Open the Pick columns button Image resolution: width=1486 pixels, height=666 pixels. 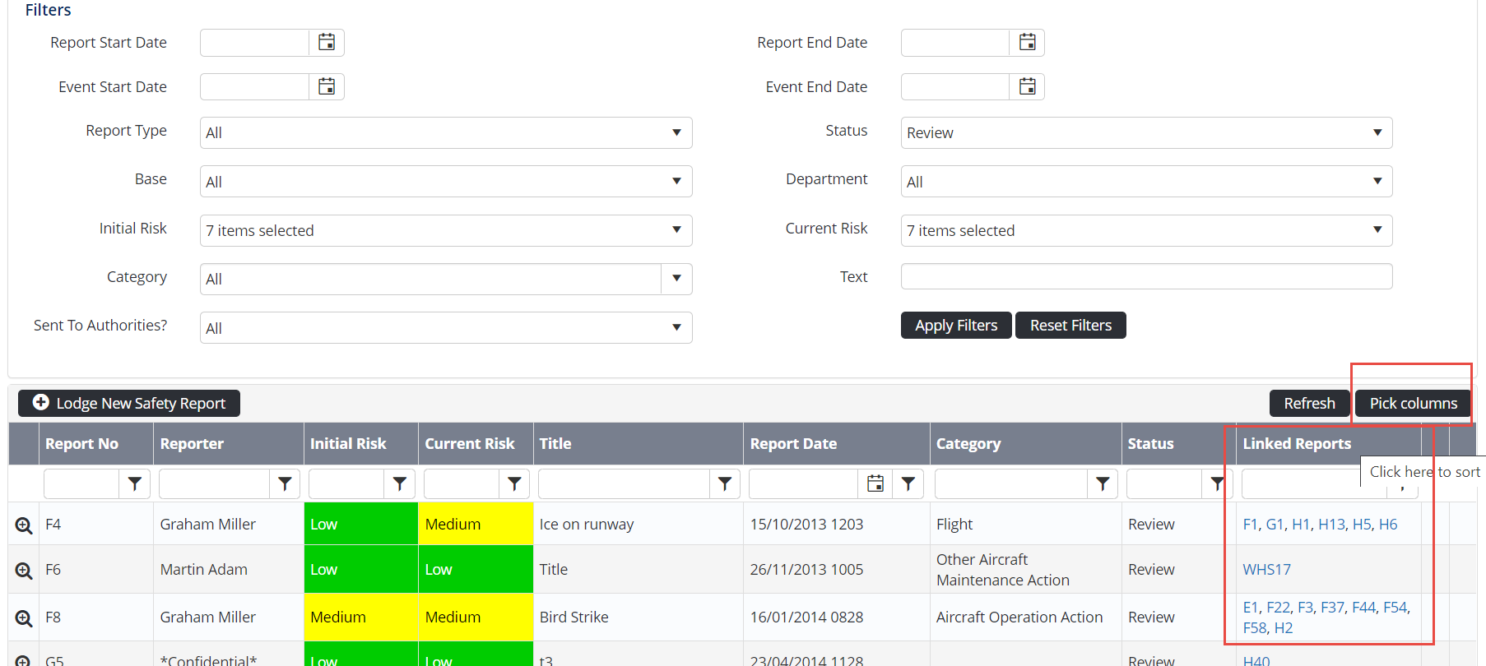[1413, 404]
